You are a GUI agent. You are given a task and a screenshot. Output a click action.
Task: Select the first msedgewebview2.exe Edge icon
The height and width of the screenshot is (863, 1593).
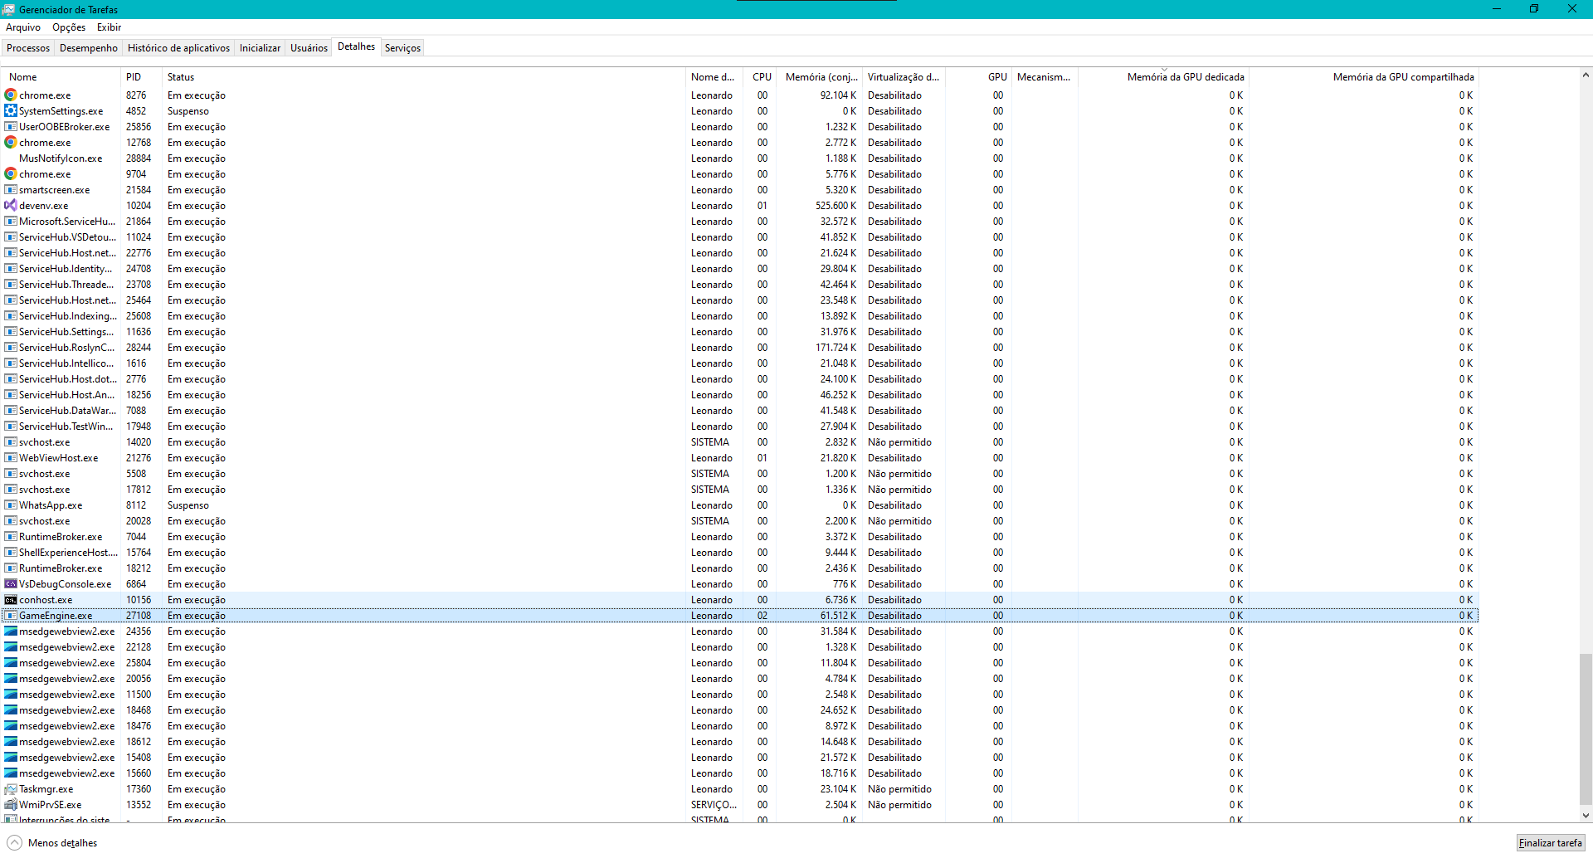11,631
